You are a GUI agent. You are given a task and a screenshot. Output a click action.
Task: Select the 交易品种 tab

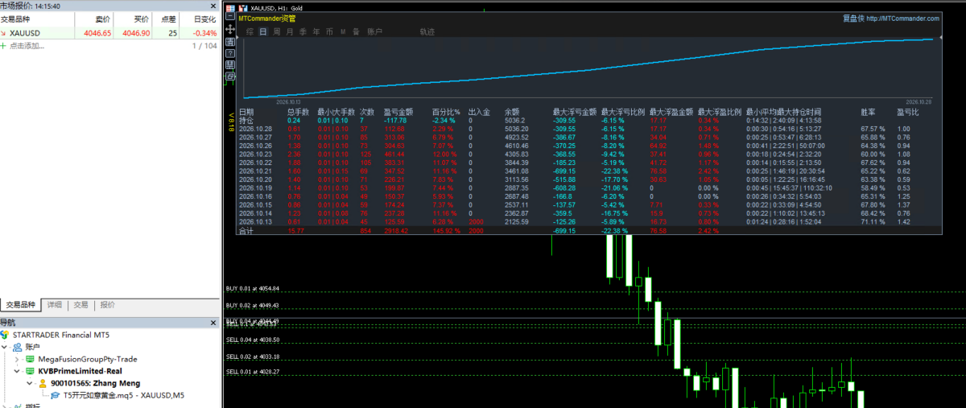20,305
